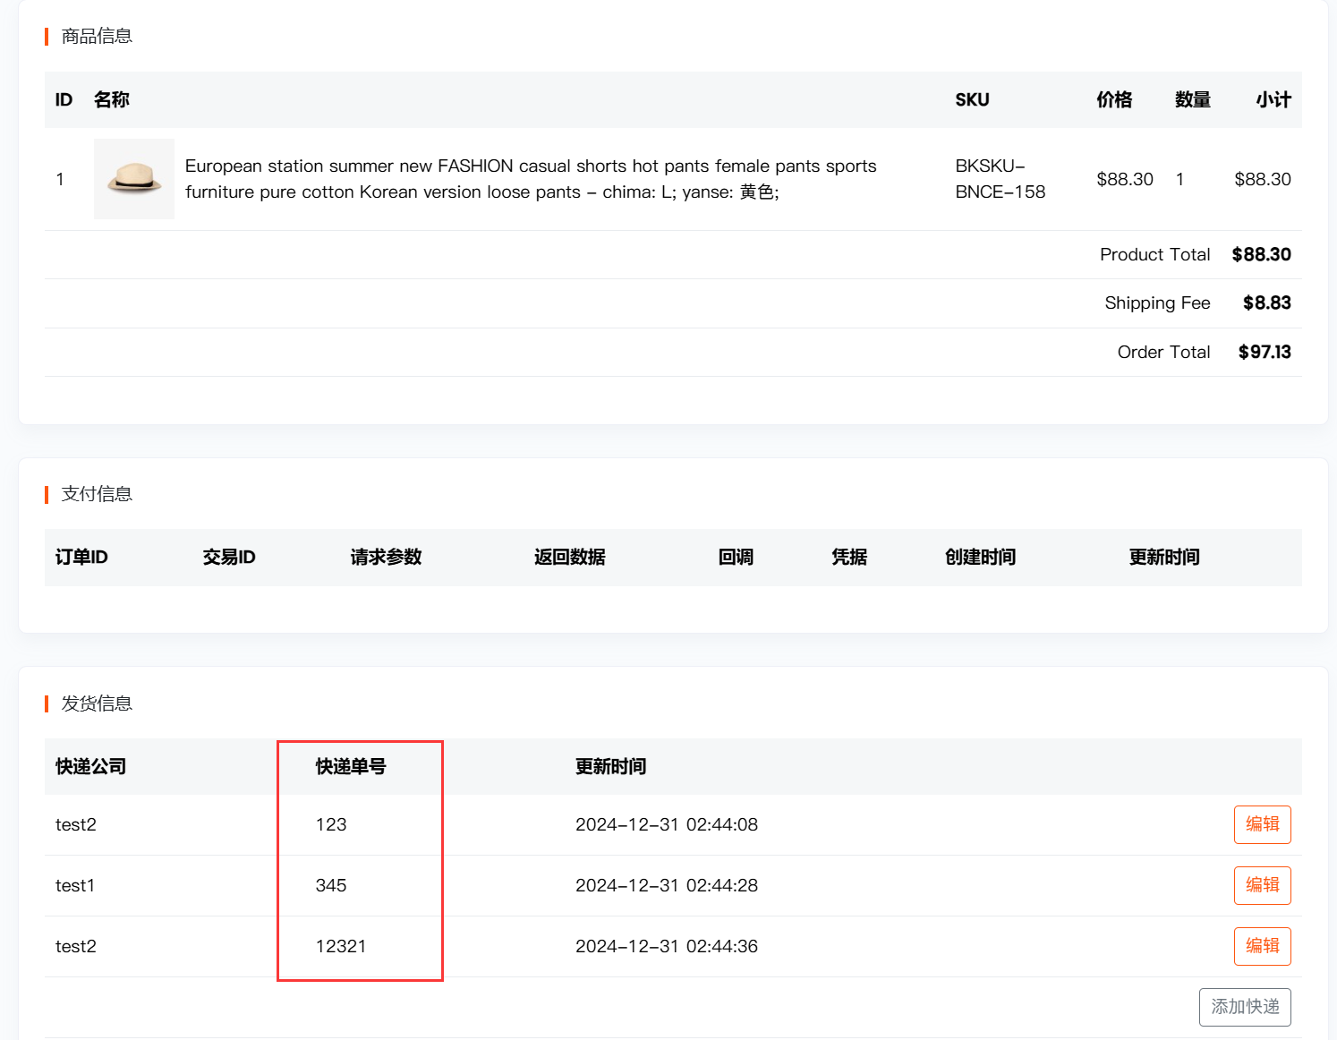Viewport: 1337px width, 1040px height.
Task: Click the test1 courier company cell
Action: [x=75, y=885]
